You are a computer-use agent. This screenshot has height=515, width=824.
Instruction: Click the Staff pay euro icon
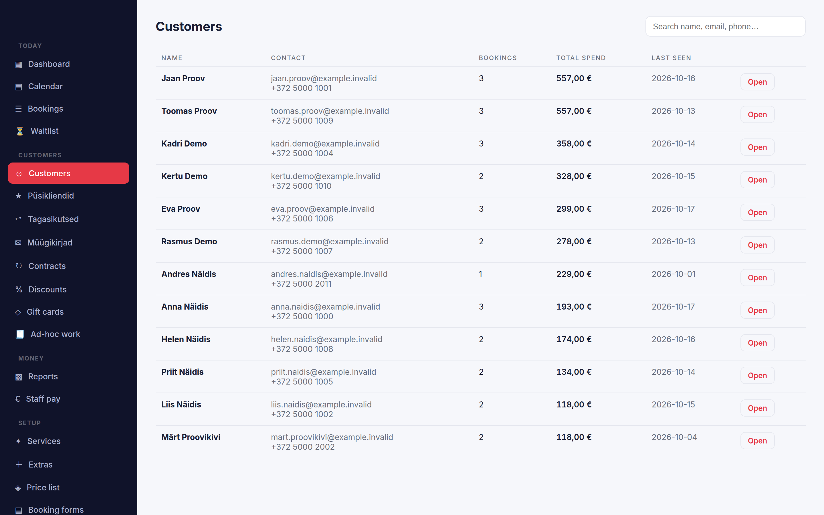(x=18, y=399)
